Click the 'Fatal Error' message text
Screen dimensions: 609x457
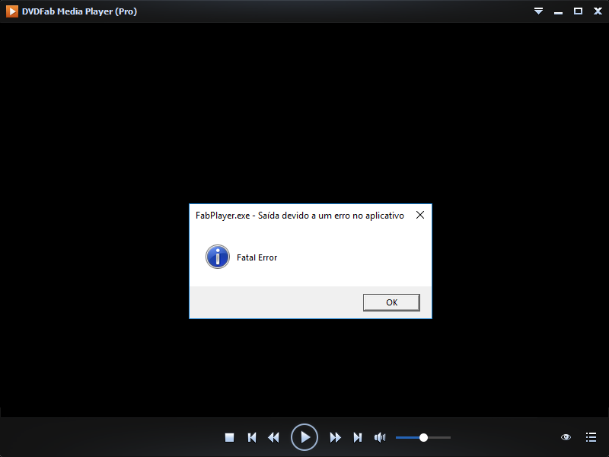coord(257,257)
